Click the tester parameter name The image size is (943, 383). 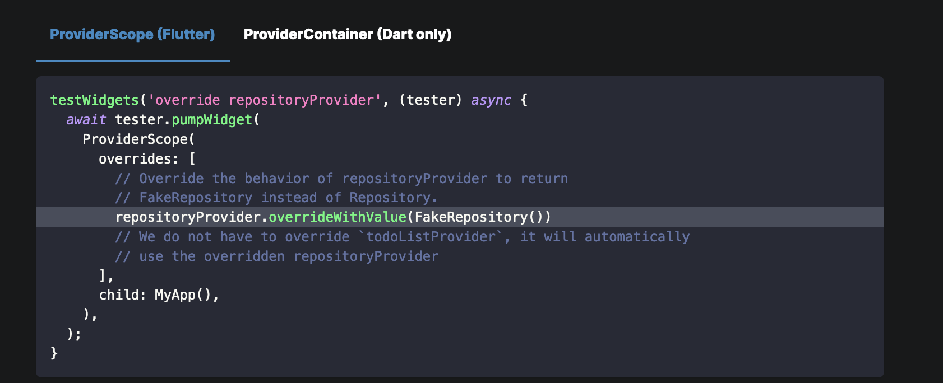click(432, 100)
